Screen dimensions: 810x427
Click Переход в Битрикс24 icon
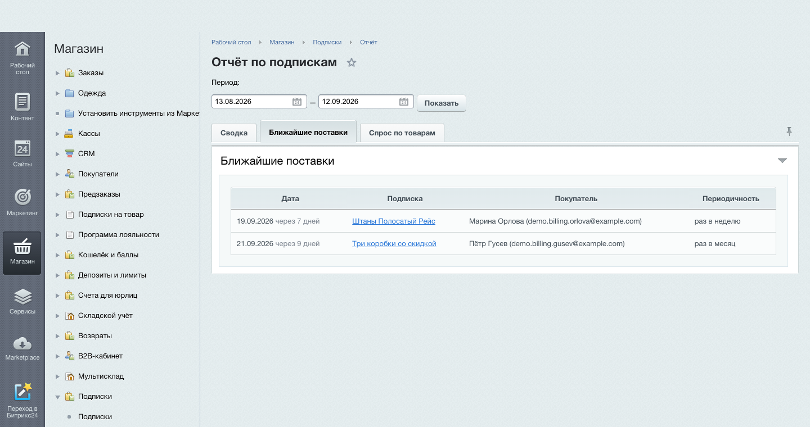click(22, 392)
